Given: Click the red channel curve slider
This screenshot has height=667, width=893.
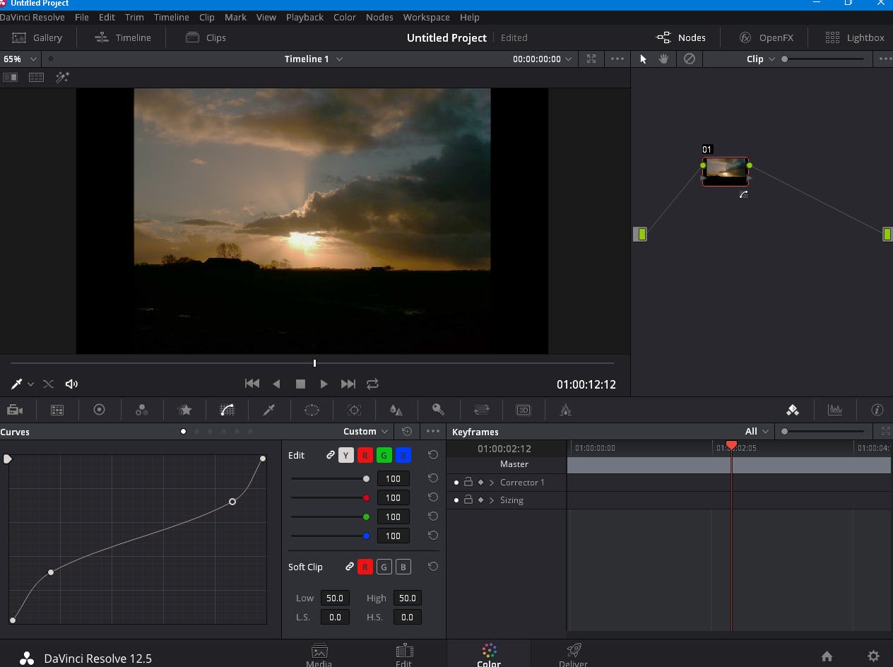Looking at the screenshot, I should (x=367, y=497).
